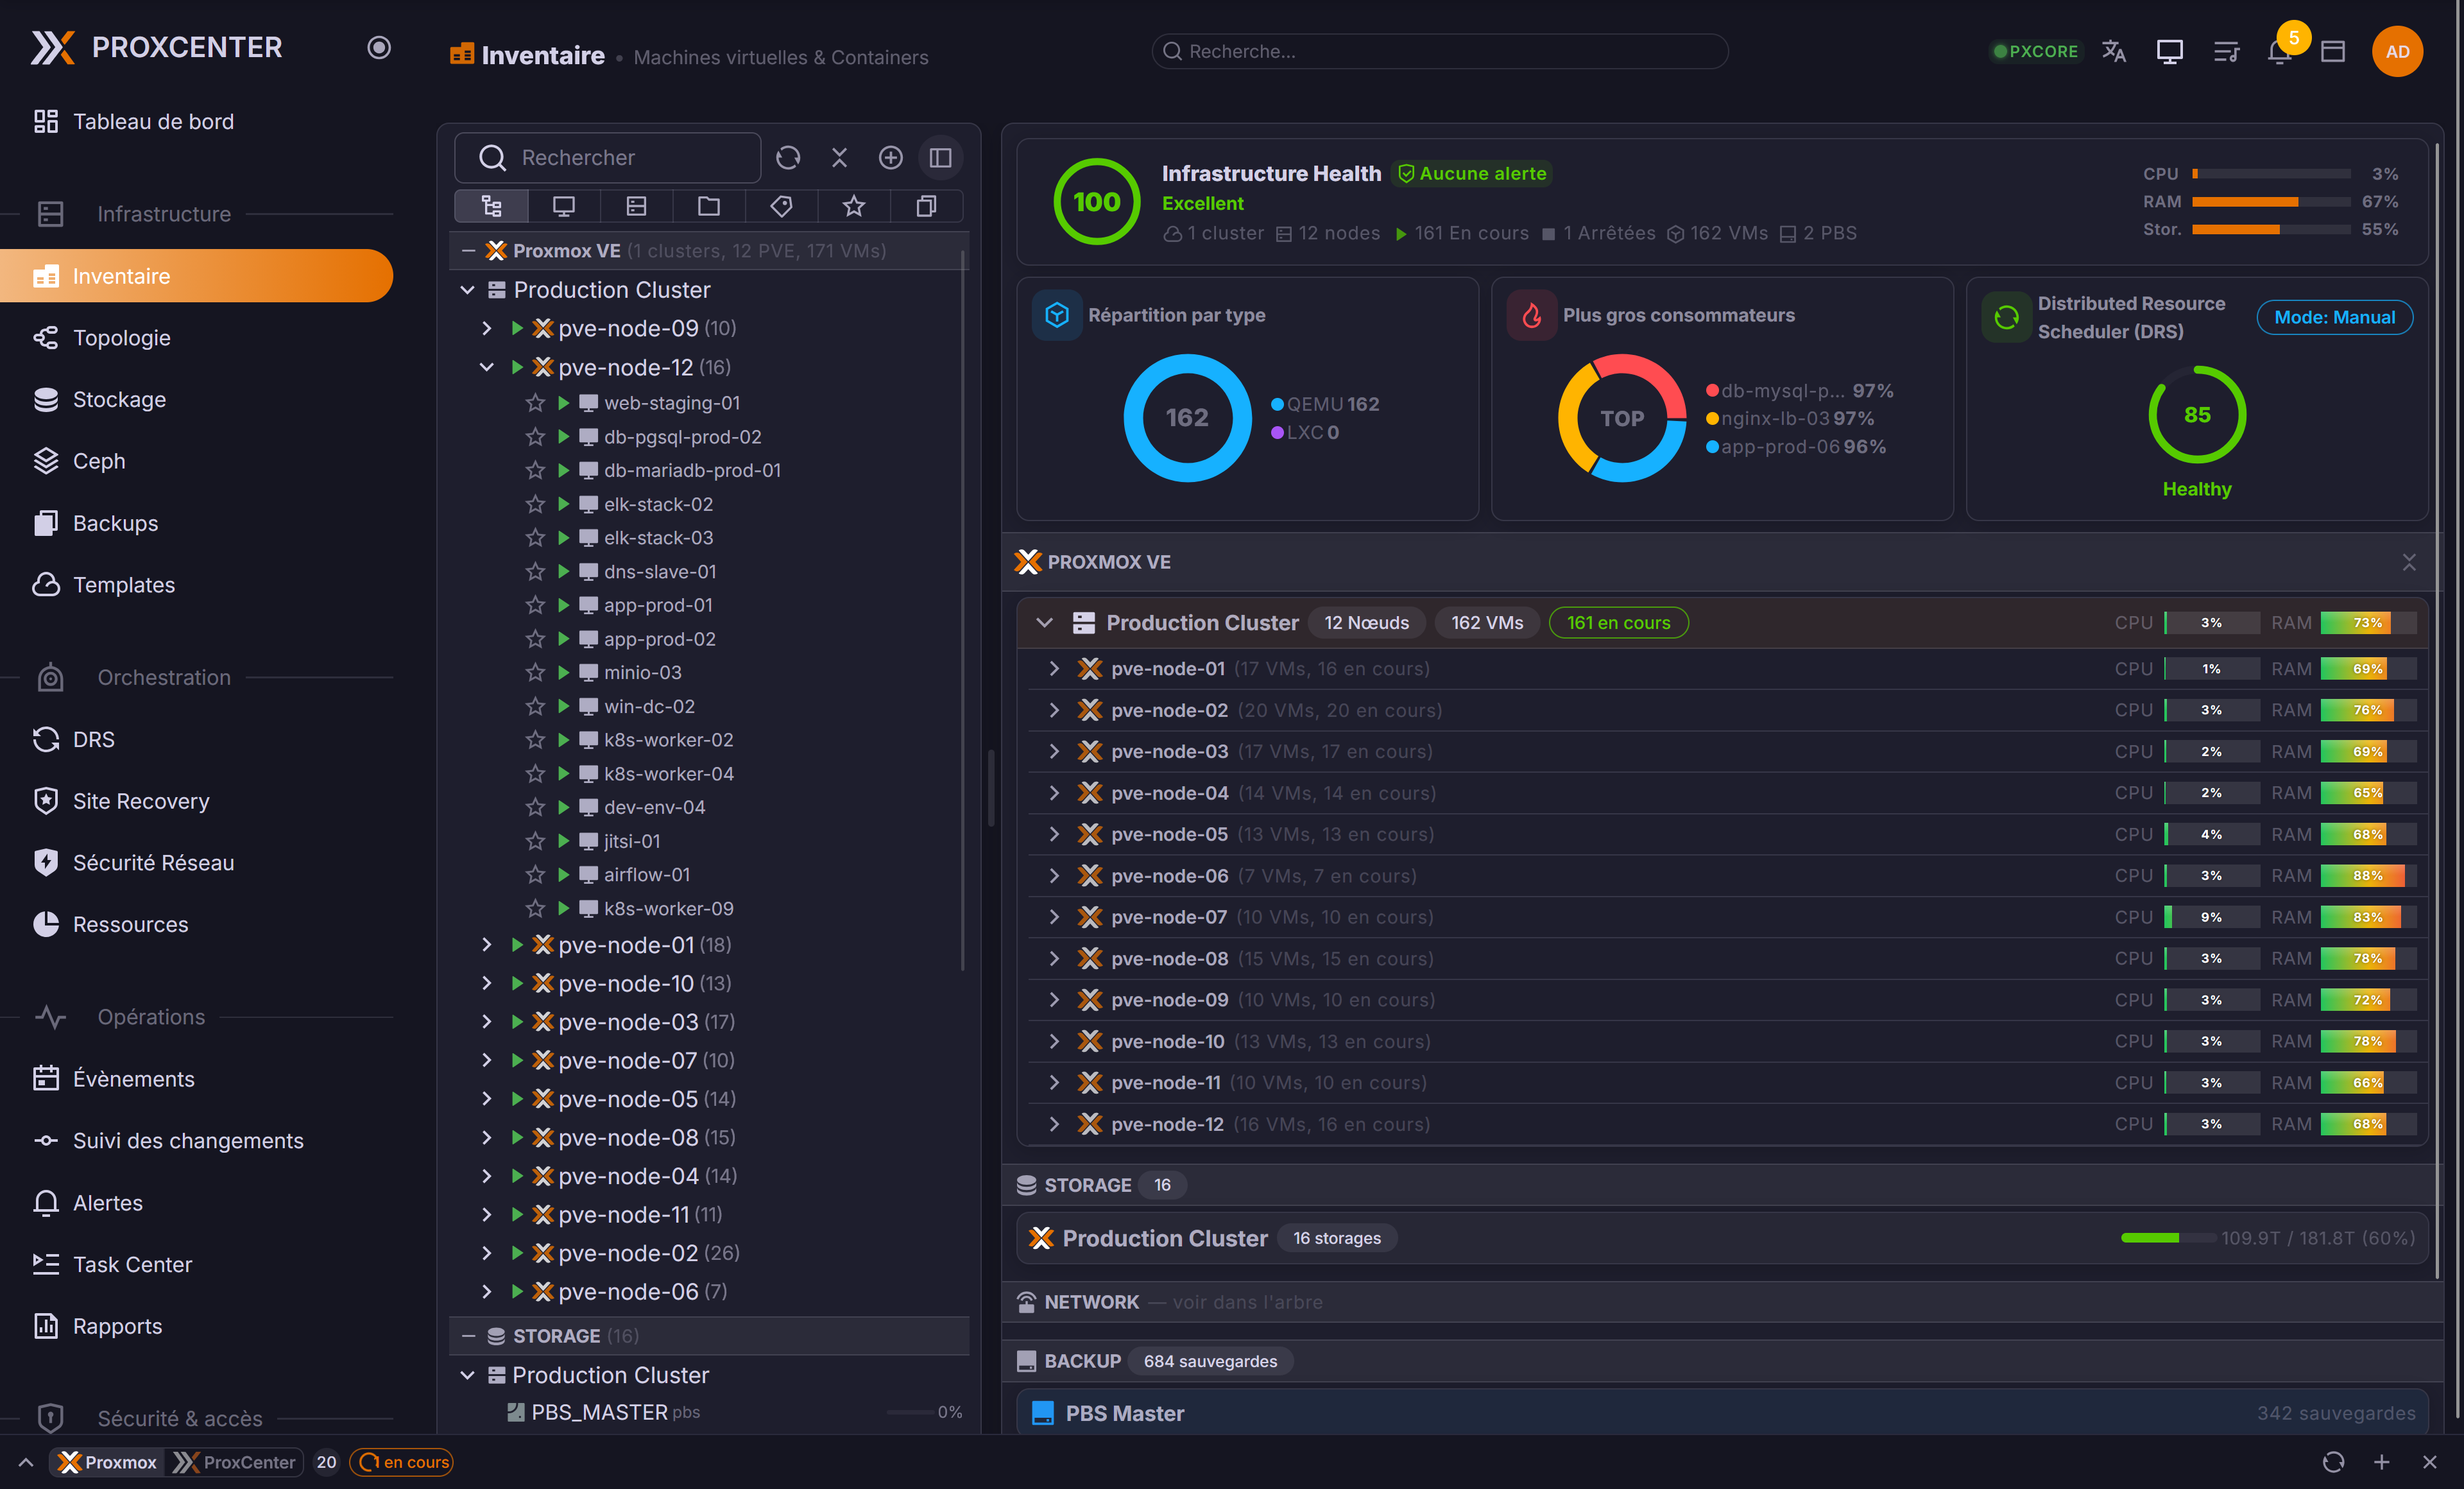Click the window layout icon in header
The width and height of the screenshot is (2464, 1489).
click(2333, 51)
